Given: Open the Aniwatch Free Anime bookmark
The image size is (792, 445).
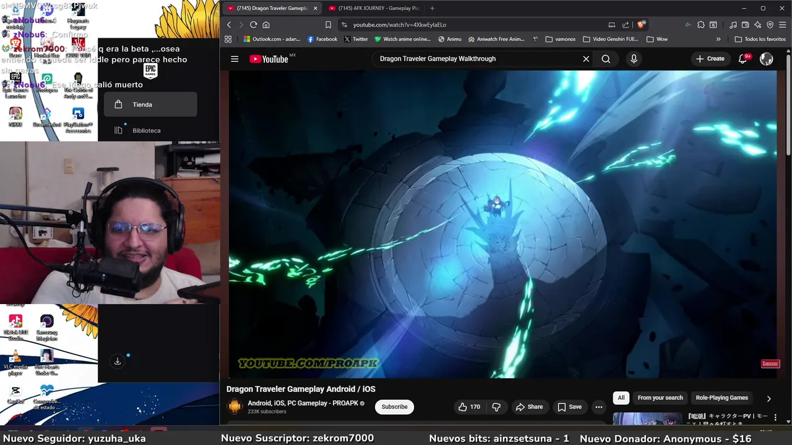Looking at the screenshot, I should [496, 39].
